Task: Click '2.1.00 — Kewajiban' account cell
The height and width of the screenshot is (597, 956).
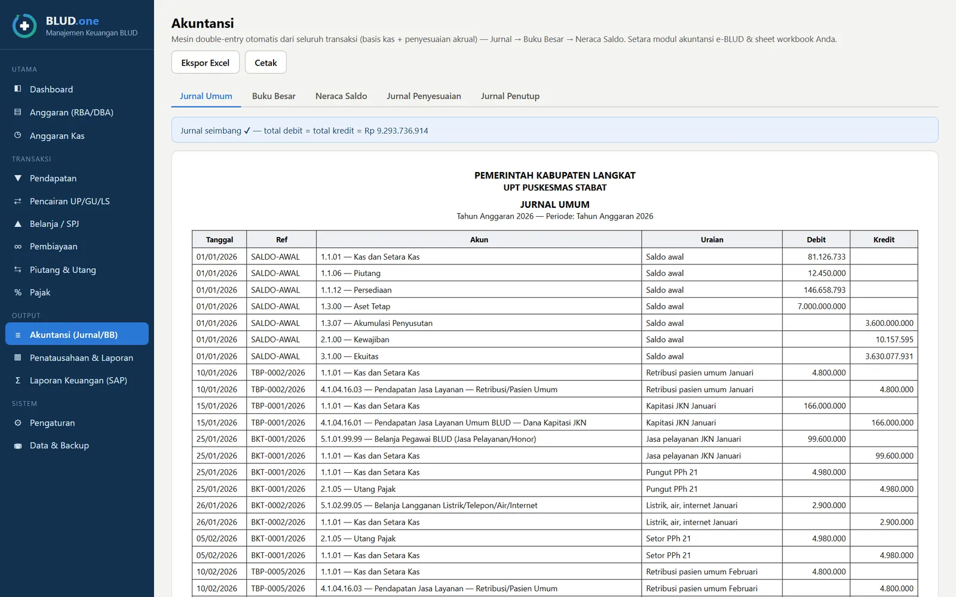Action: coord(479,339)
